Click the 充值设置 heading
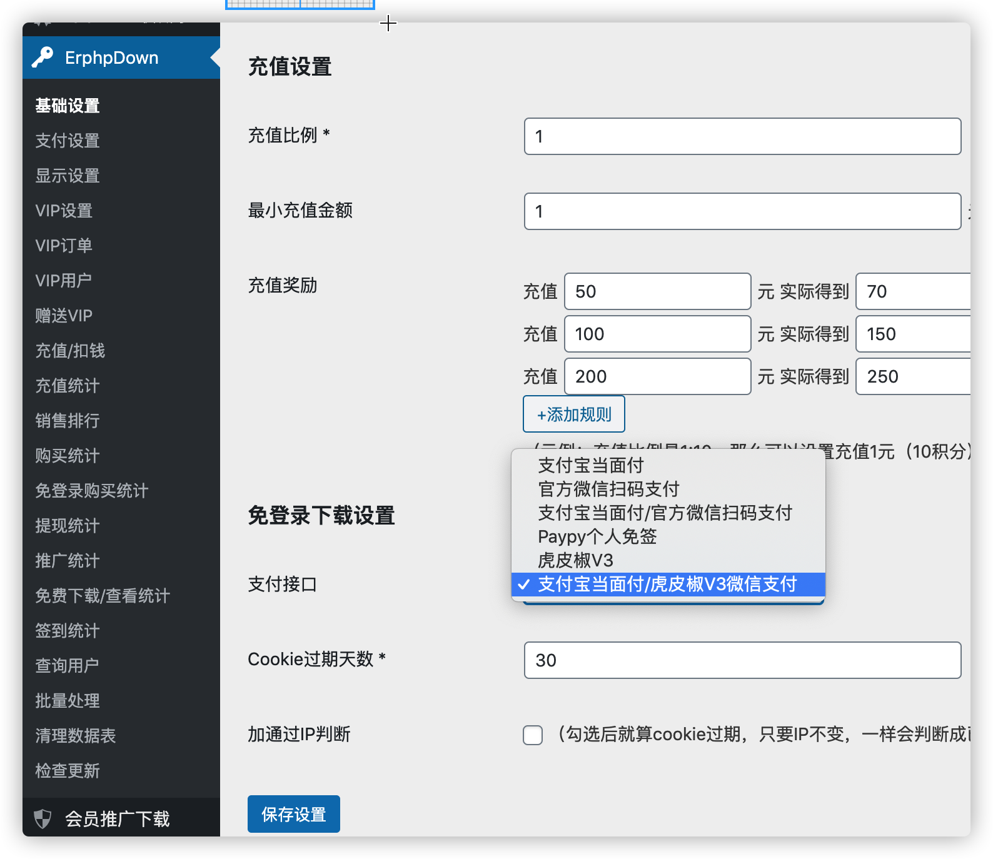The image size is (993, 859). point(290,66)
